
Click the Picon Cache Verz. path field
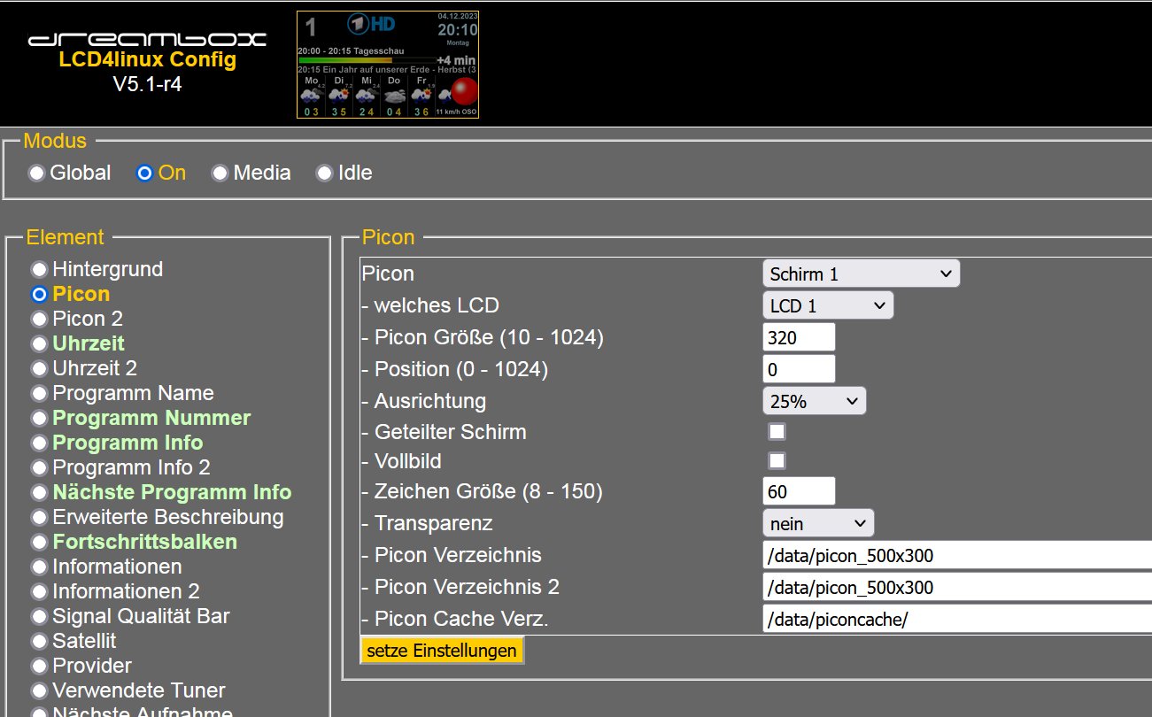956,620
